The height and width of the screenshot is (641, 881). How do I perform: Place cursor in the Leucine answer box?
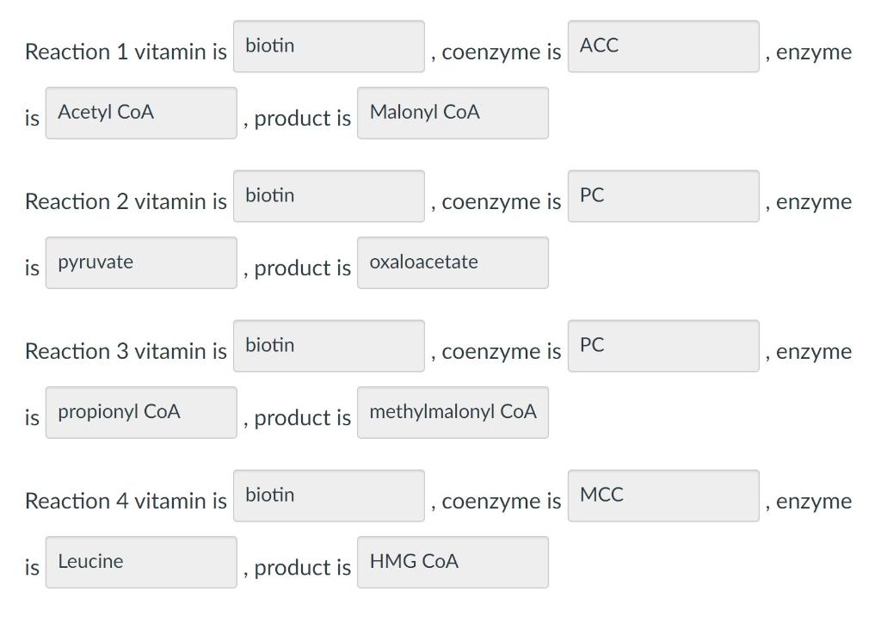coord(141,562)
